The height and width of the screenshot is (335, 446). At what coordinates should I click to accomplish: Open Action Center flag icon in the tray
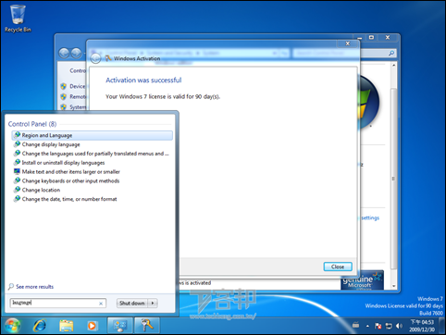(x=378, y=326)
